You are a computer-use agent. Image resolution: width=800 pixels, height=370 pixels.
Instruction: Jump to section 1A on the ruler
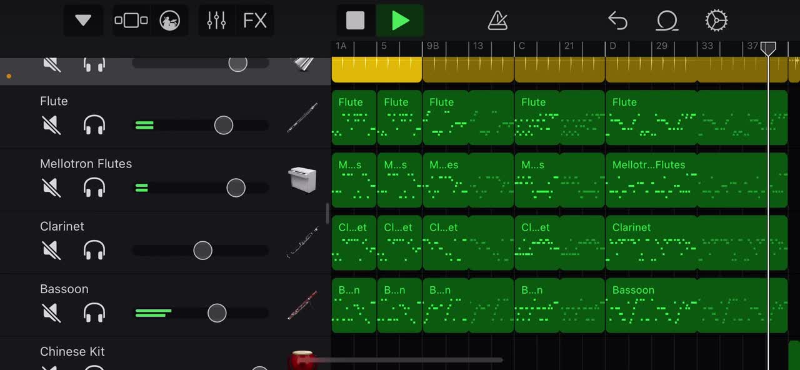pyautogui.click(x=341, y=46)
